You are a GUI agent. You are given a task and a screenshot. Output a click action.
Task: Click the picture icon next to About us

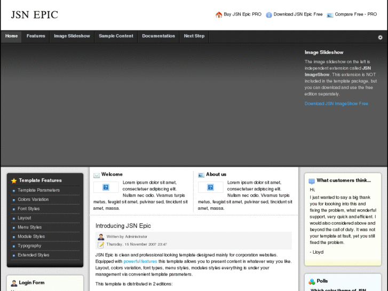201,175
